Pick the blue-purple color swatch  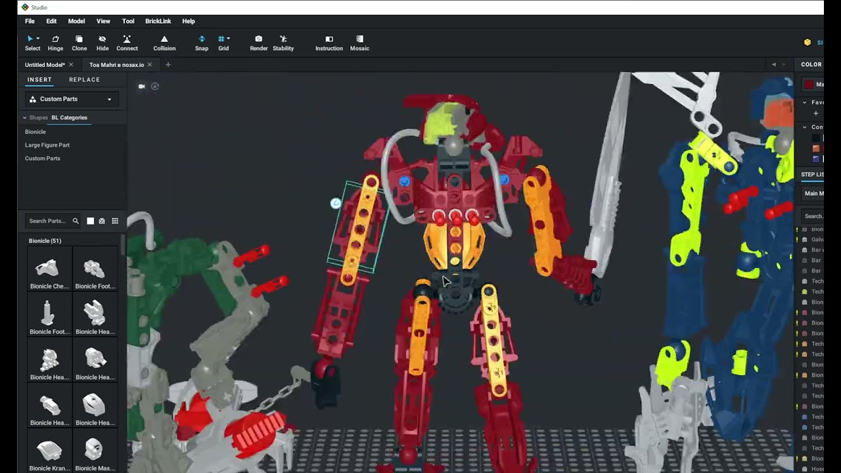816,158
